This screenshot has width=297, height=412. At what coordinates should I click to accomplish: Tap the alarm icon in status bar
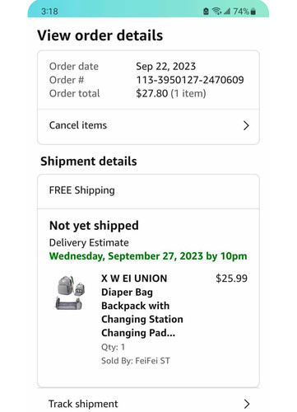206,12
